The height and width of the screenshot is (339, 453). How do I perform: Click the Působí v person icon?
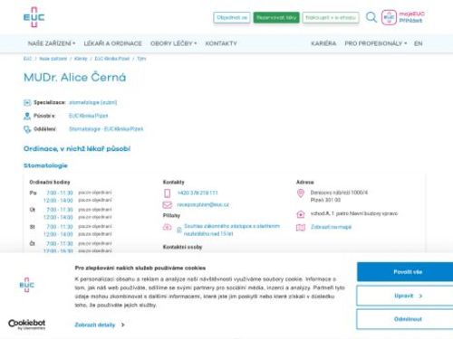pos(27,116)
